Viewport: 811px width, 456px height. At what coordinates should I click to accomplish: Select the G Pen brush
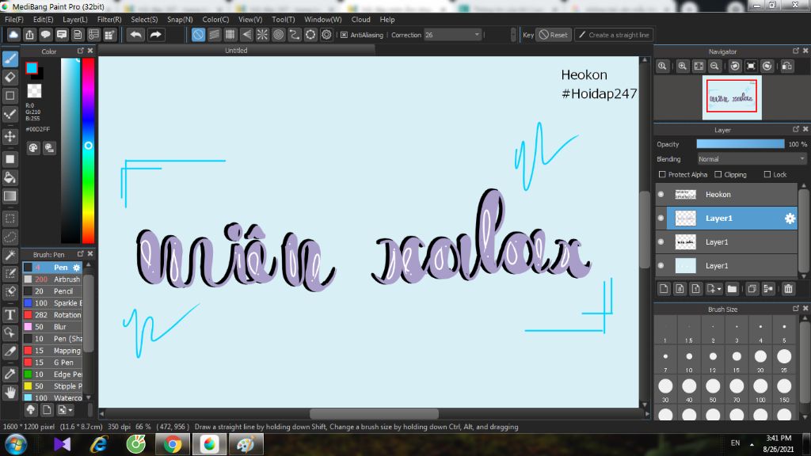52,363
